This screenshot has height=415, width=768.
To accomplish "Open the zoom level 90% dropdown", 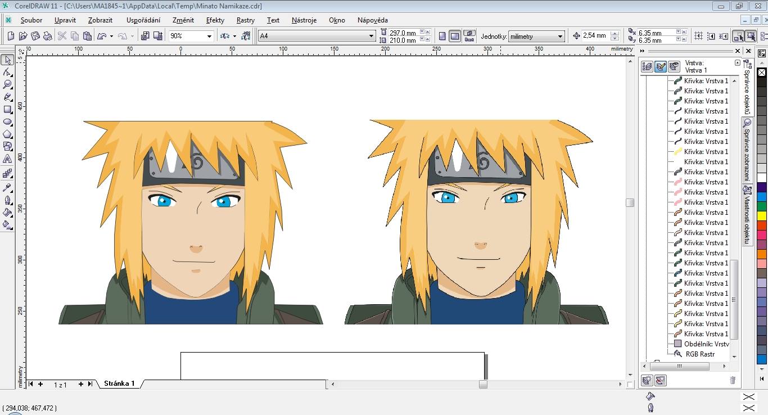I will [x=209, y=36].
